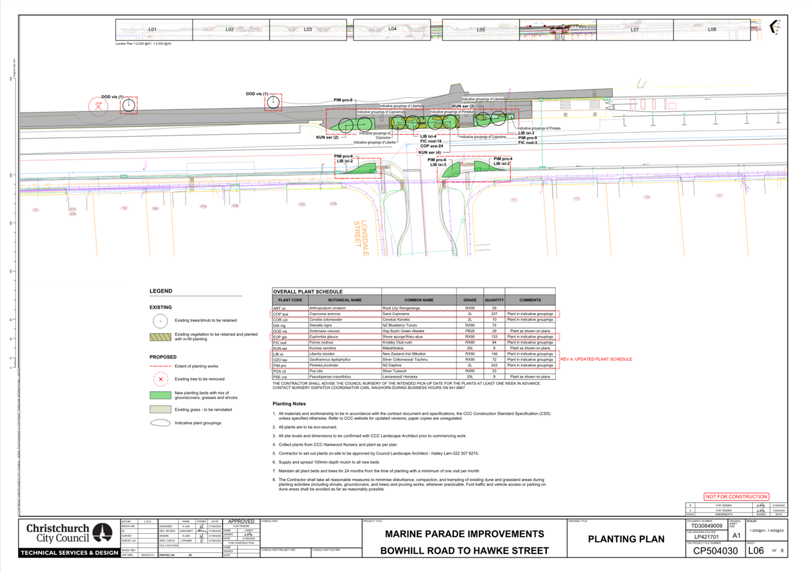Click the legend's red X tree removal symbol

tap(160, 379)
